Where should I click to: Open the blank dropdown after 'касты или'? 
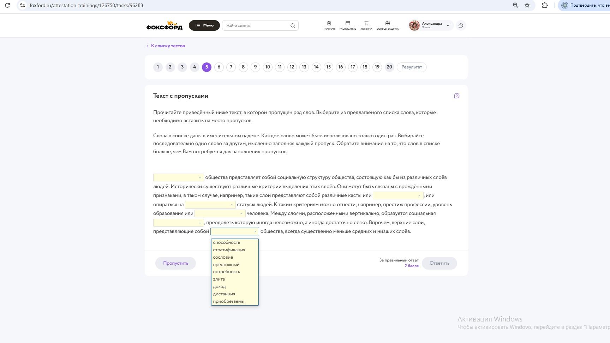click(398, 195)
